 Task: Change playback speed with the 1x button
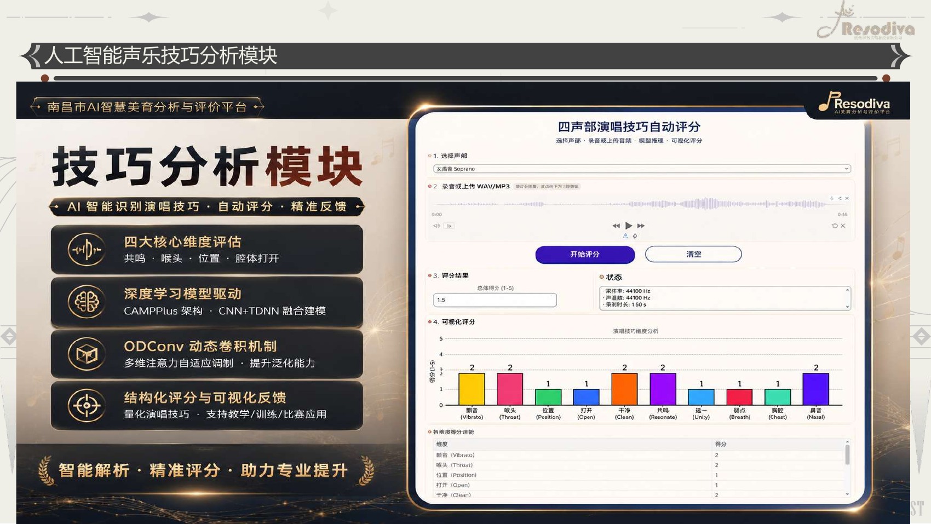coord(449,226)
